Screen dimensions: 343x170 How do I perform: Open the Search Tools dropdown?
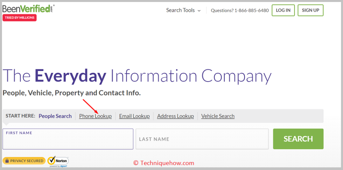183,10
